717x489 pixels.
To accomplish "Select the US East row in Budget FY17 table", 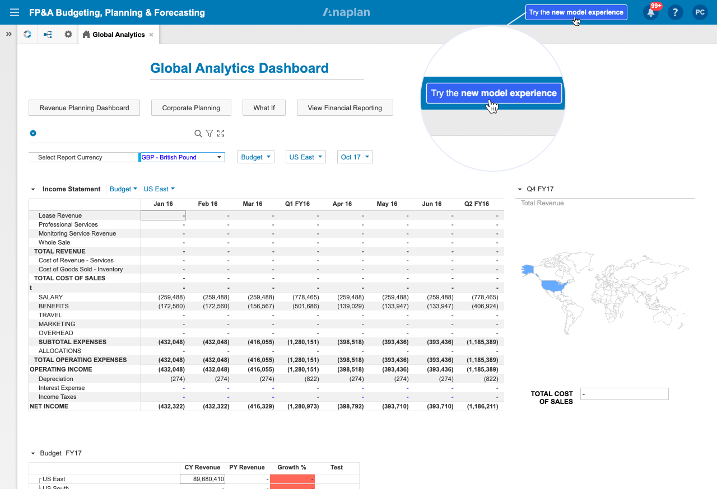I will pos(54,479).
